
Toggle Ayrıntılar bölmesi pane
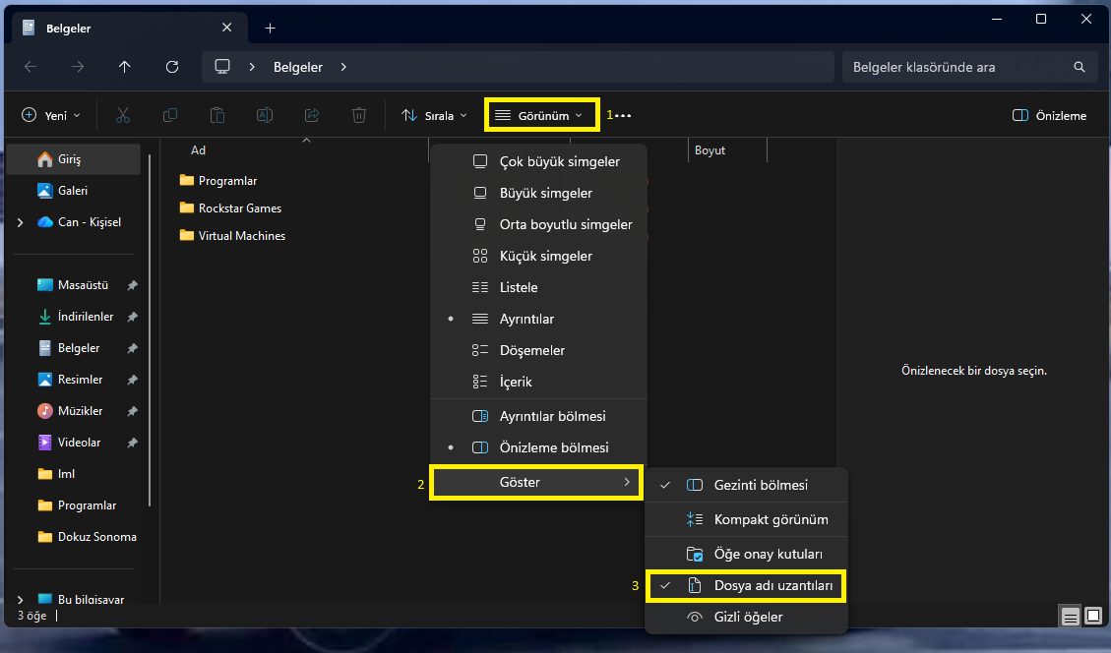pyautogui.click(x=538, y=416)
